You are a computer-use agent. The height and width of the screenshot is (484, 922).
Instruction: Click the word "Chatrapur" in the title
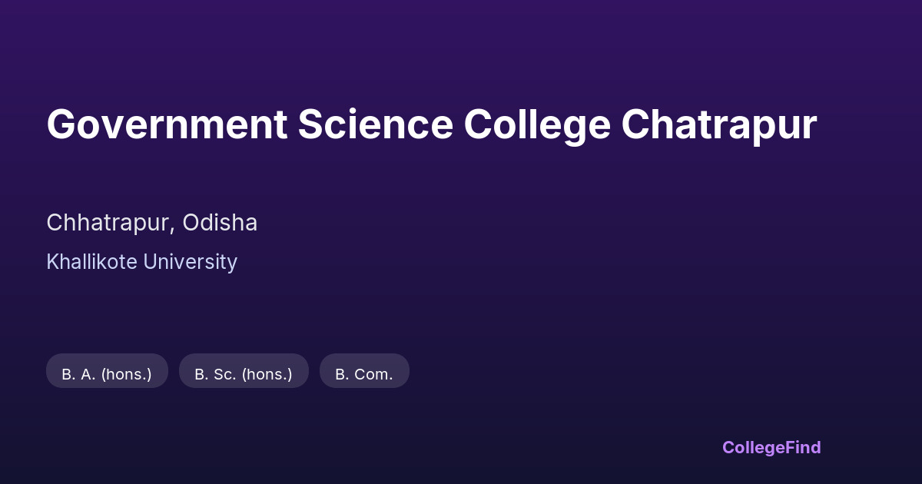(x=719, y=124)
